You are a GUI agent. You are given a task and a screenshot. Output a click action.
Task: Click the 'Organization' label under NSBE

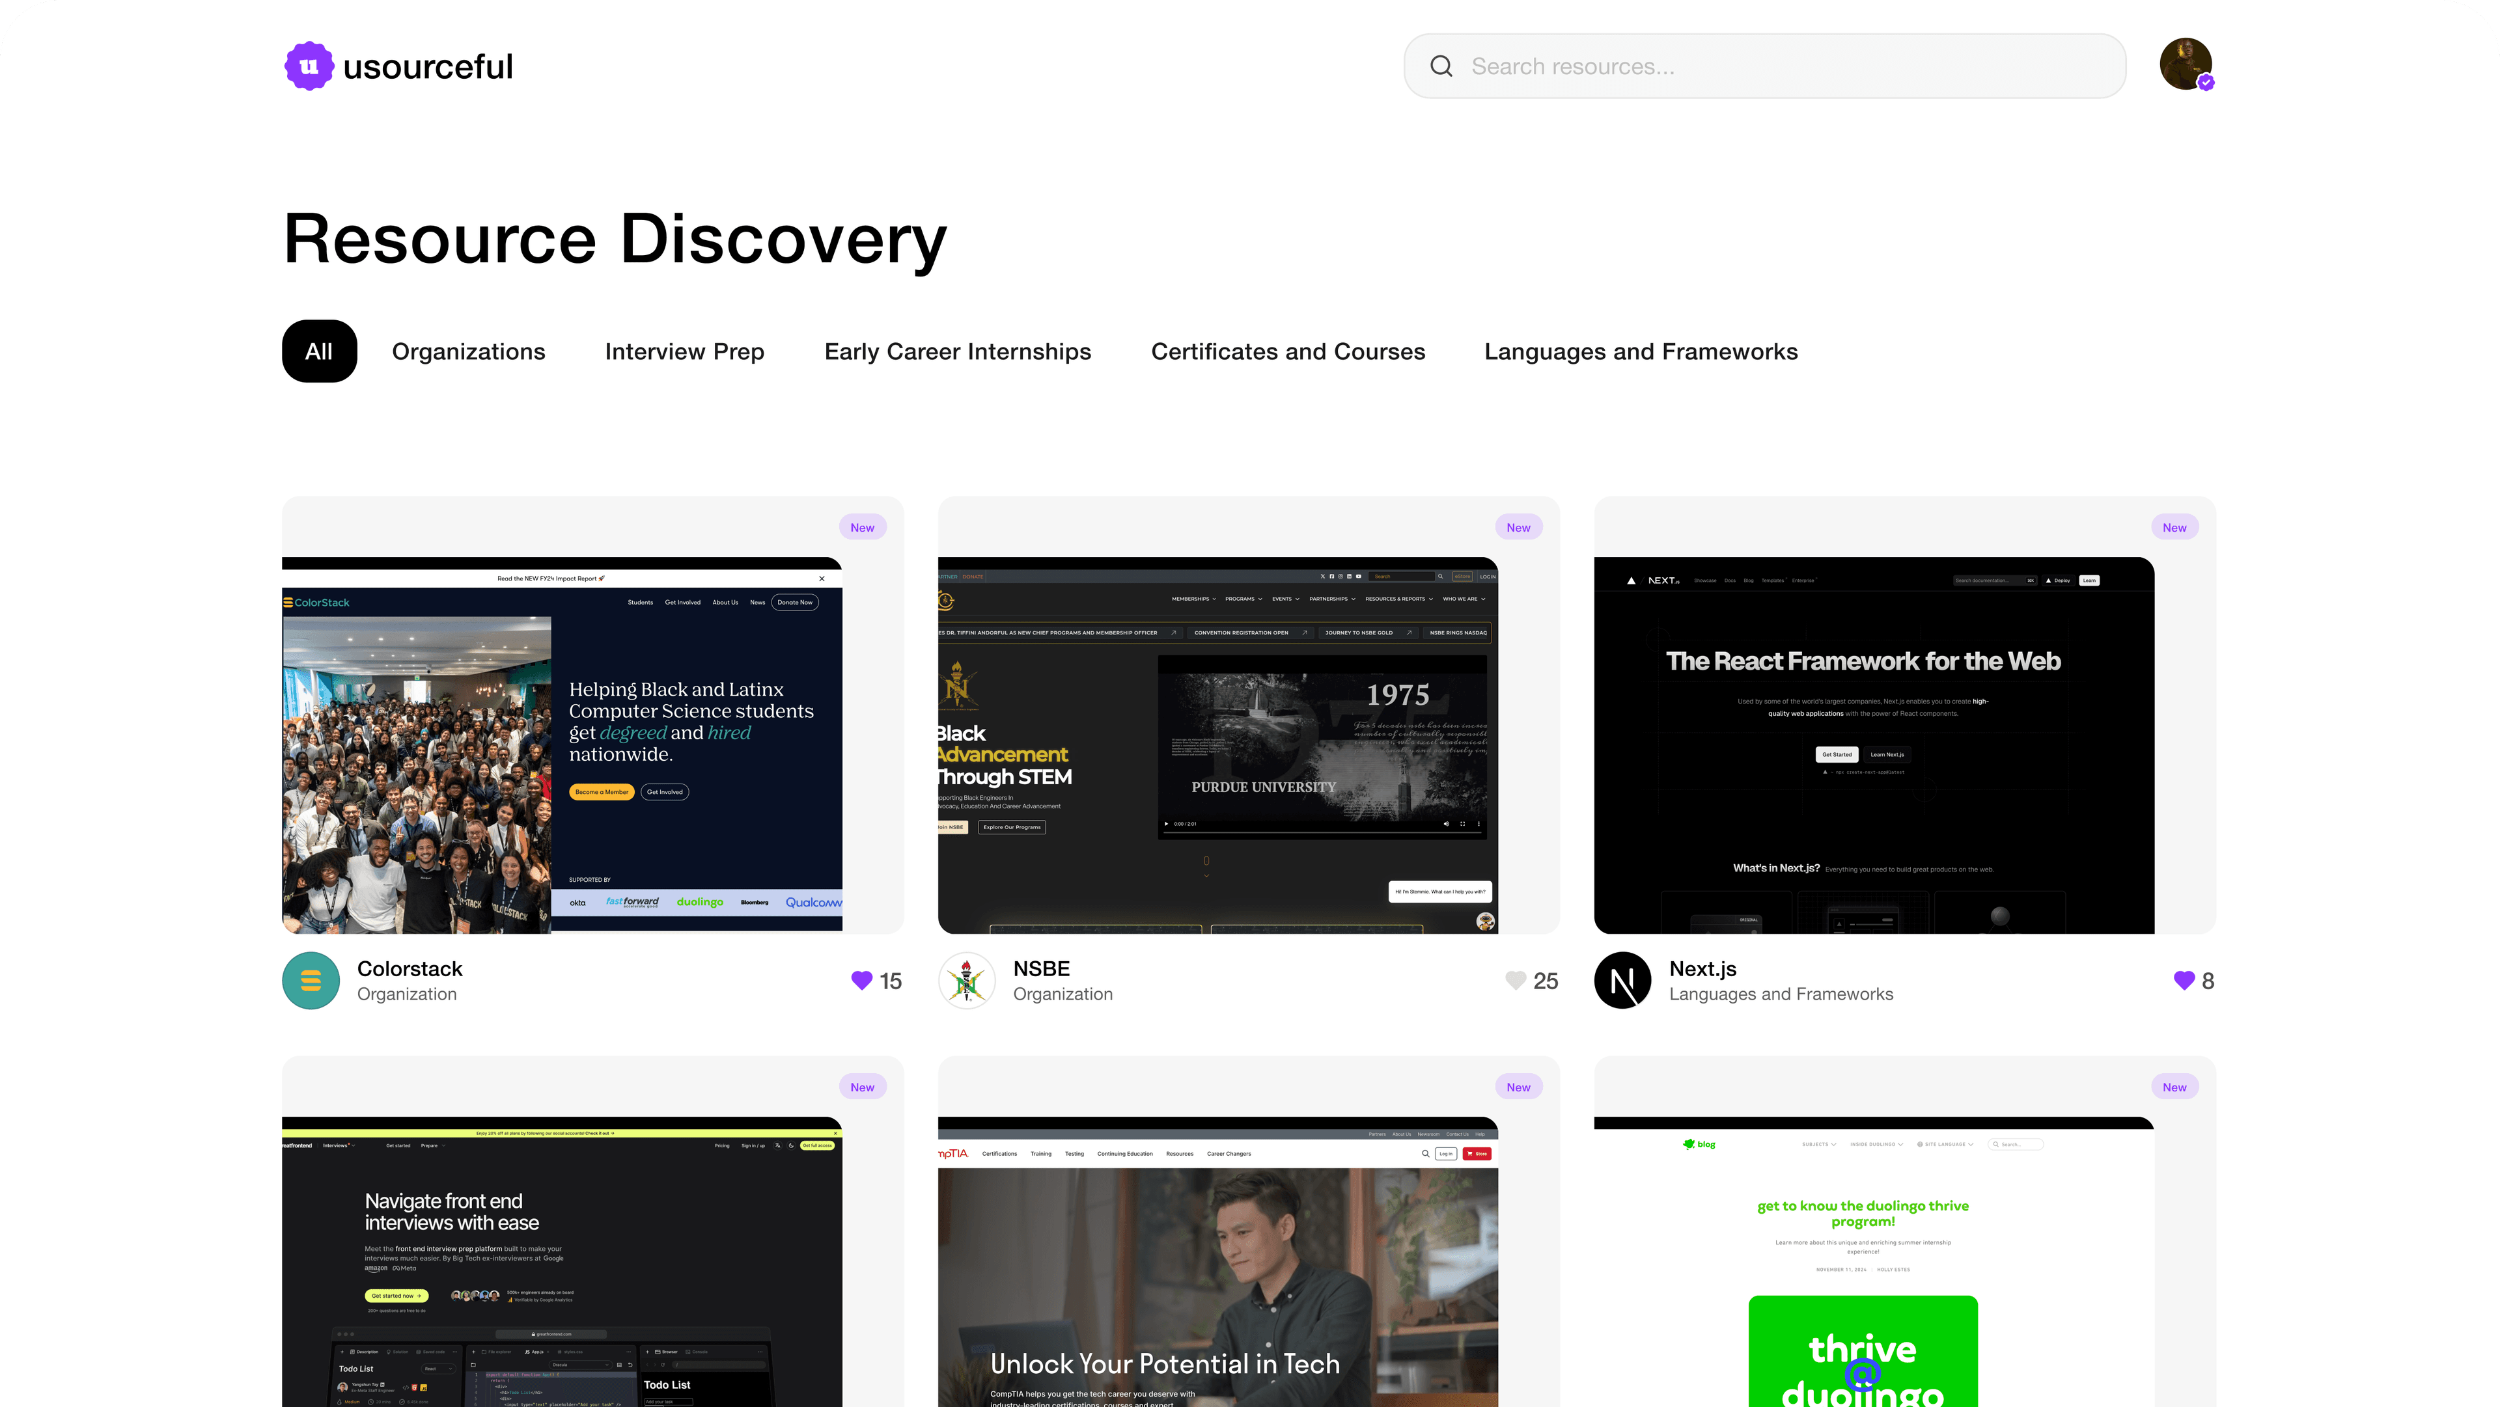[x=1062, y=994]
